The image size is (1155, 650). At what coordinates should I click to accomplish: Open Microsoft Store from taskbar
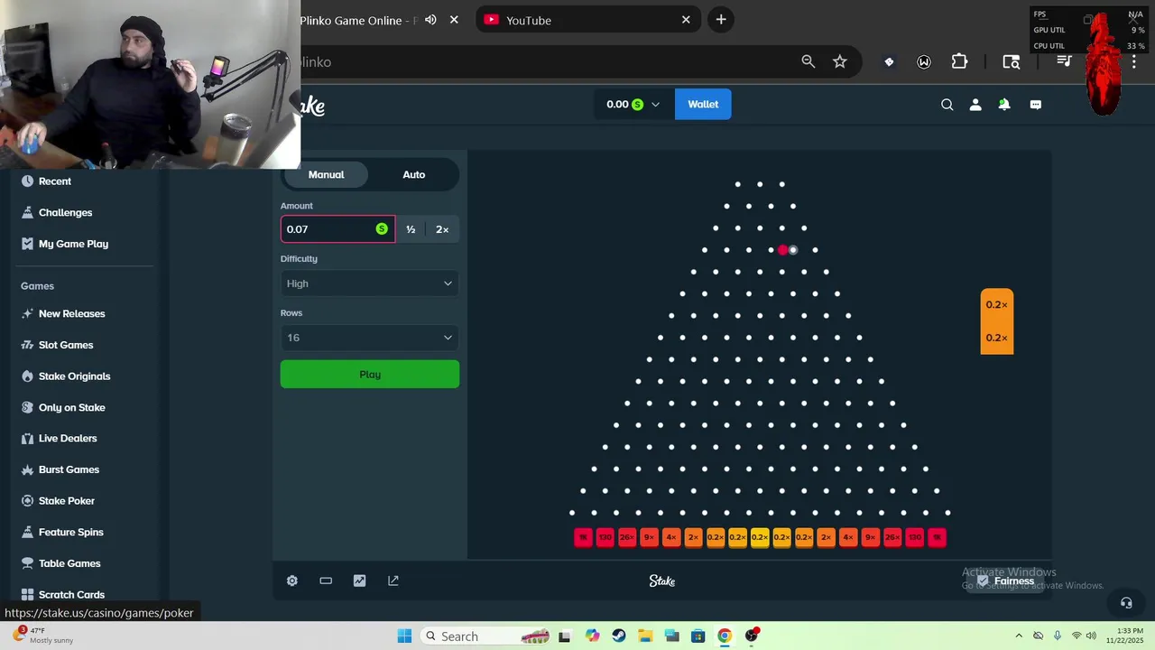(x=698, y=636)
